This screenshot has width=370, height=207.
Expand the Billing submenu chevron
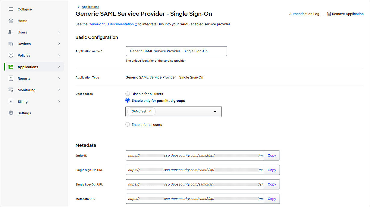tap(59, 102)
